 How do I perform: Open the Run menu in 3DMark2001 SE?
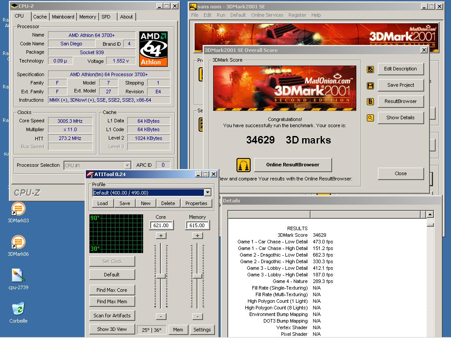pyautogui.click(x=221, y=15)
